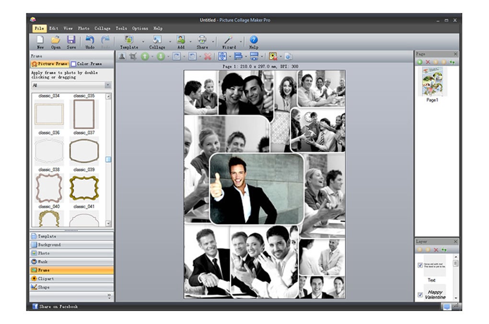Image resolution: width=489 pixels, height=324 pixels.
Task: Click the green add page icon
Action: tap(419, 62)
